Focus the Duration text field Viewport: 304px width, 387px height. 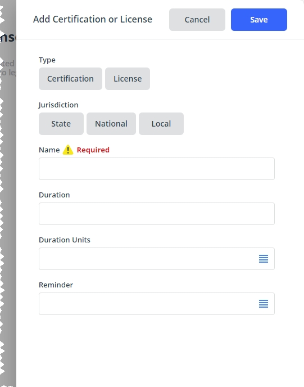pos(157,214)
